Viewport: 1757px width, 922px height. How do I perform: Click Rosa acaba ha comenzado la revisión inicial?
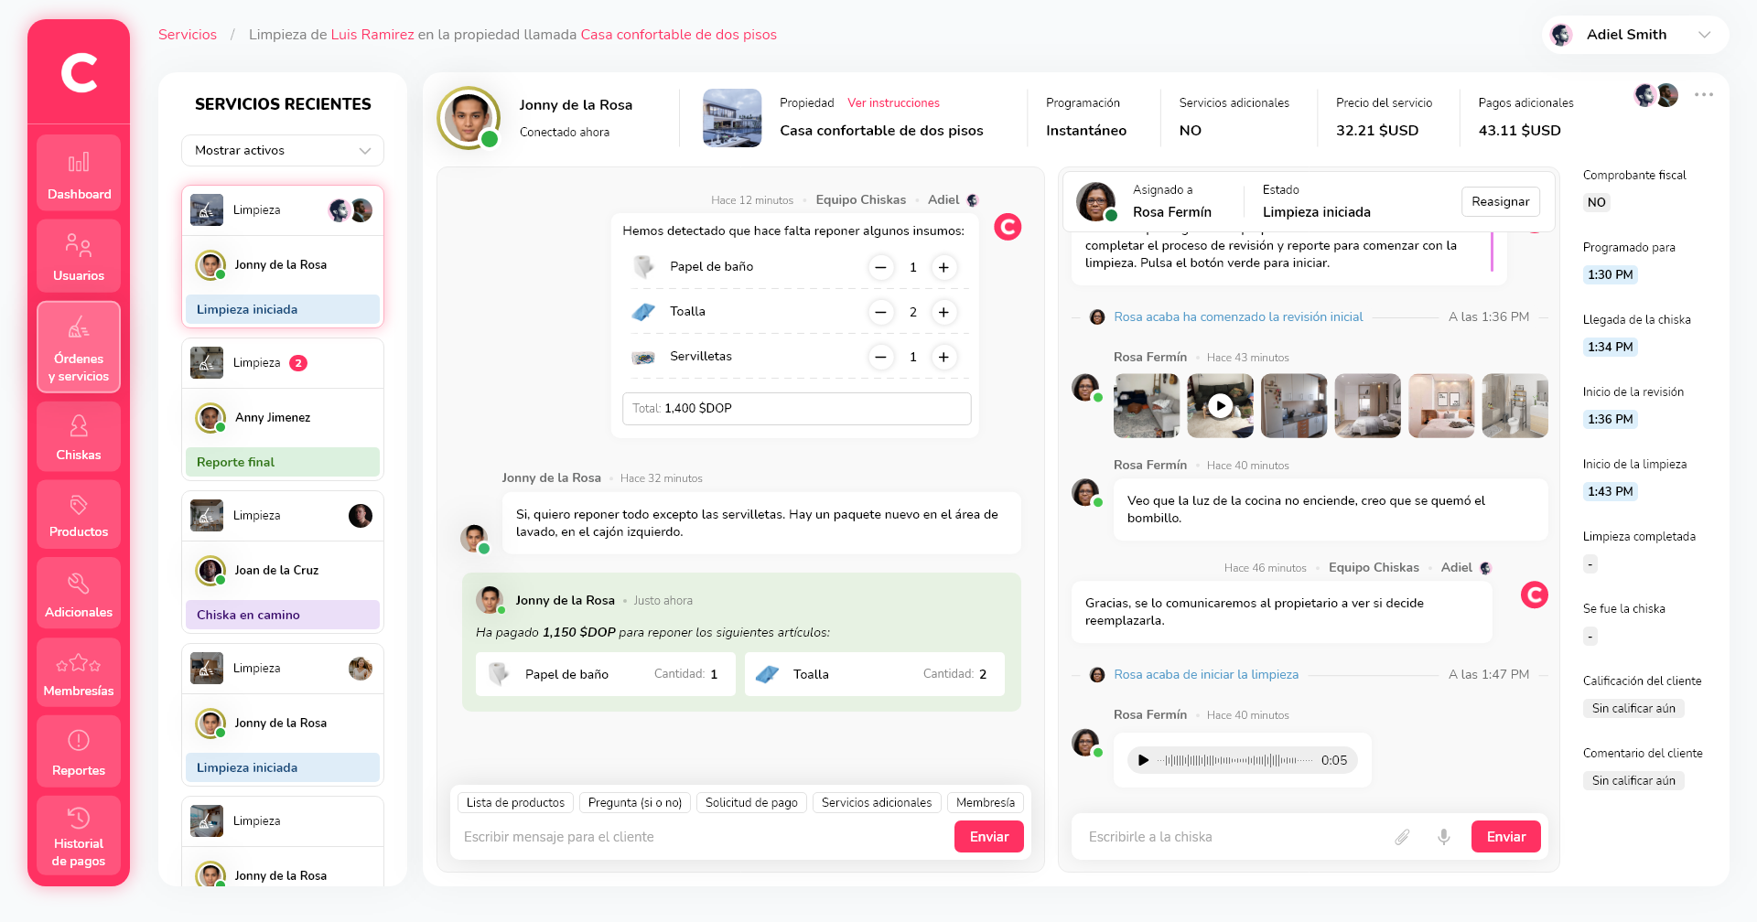pyautogui.click(x=1238, y=317)
